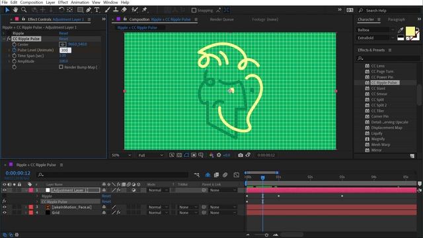Click Reset Exposure icon in viewer
This screenshot has height=238, width=423.
click(x=219, y=155)
